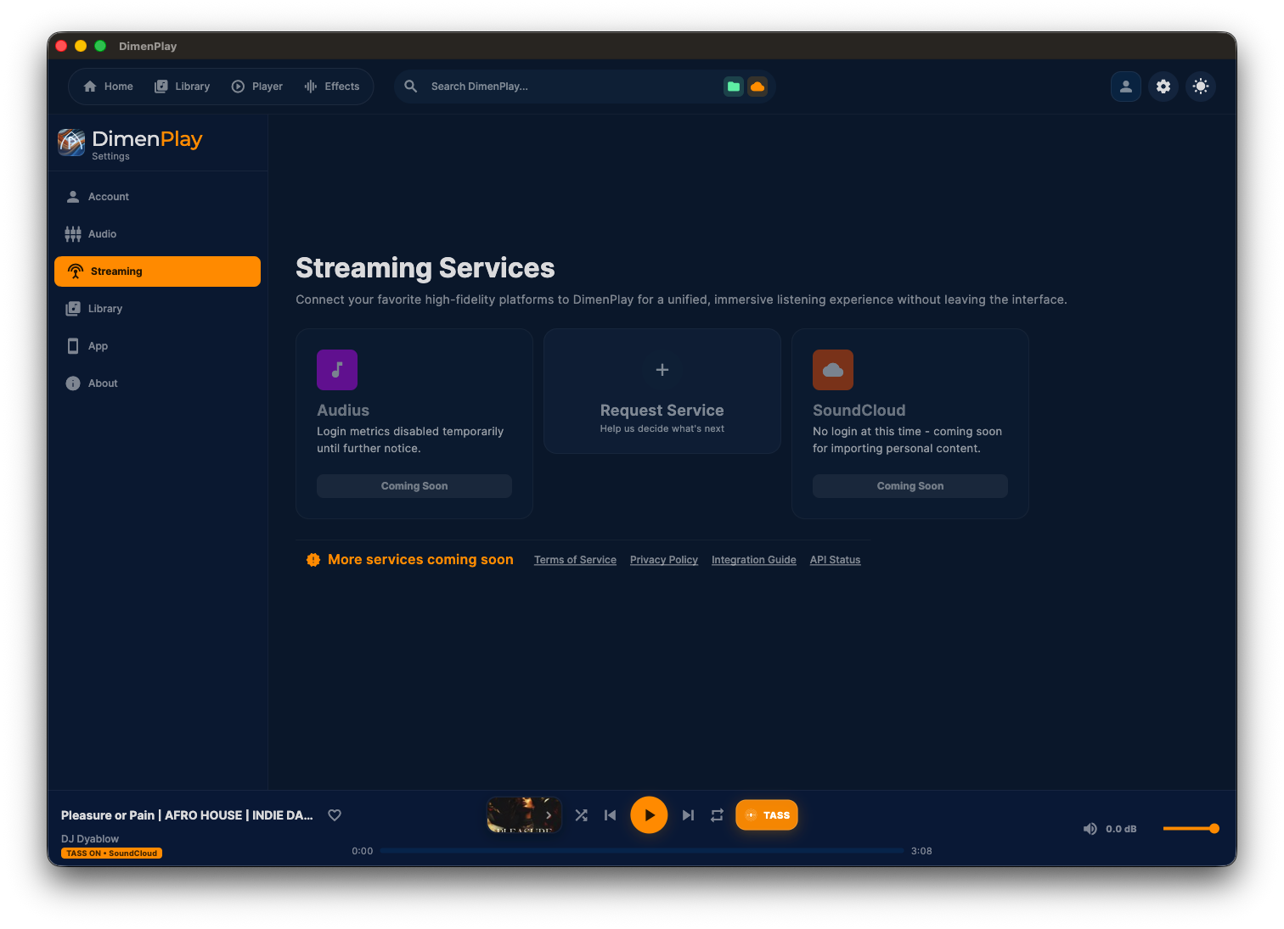This screenshot has height=929, width=1284.
Task: Select the orange SoundCloud source icon in search bar
Action: click(x=757, y=87)
